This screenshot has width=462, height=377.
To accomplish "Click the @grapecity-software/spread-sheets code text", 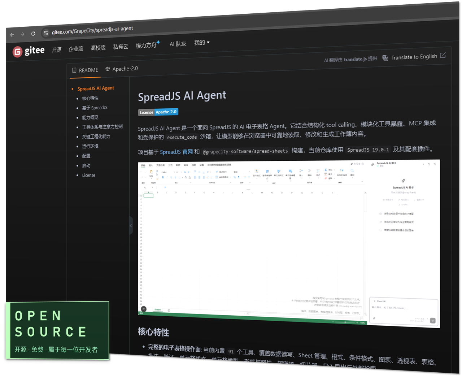I will pos(245,151).
